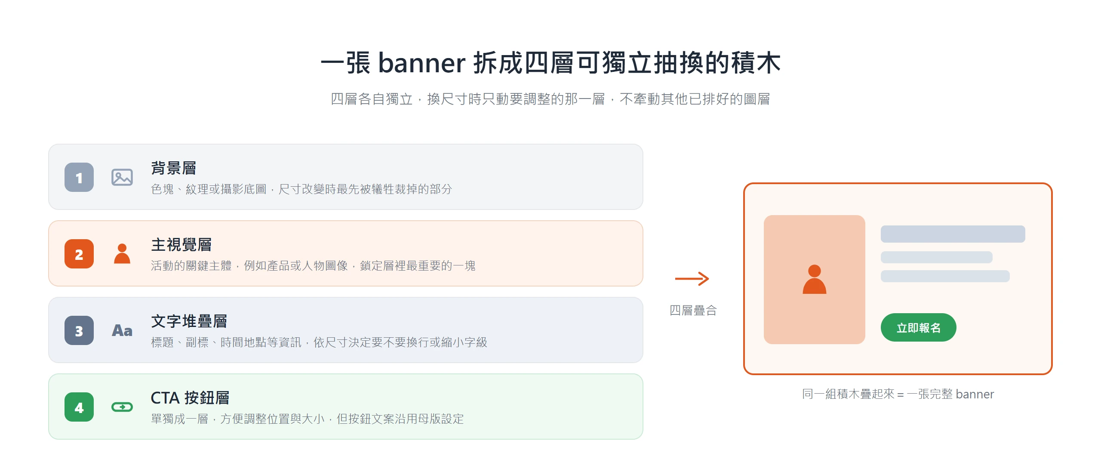This screenshot has height=450, width=1101.
Task: Click the Aa text icon in 文字堆疊層 card
Action: pyautogui.click(x=122, y=330)
